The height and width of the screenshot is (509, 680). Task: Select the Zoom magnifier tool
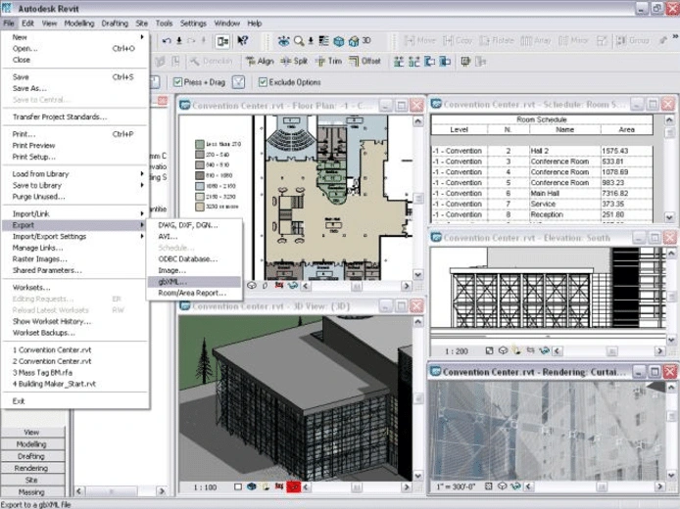coord(299,41)
